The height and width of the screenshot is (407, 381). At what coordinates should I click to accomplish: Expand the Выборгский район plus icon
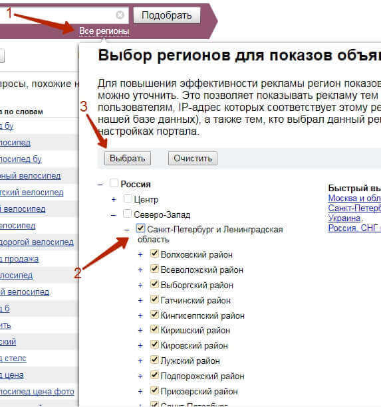point(140,285)
